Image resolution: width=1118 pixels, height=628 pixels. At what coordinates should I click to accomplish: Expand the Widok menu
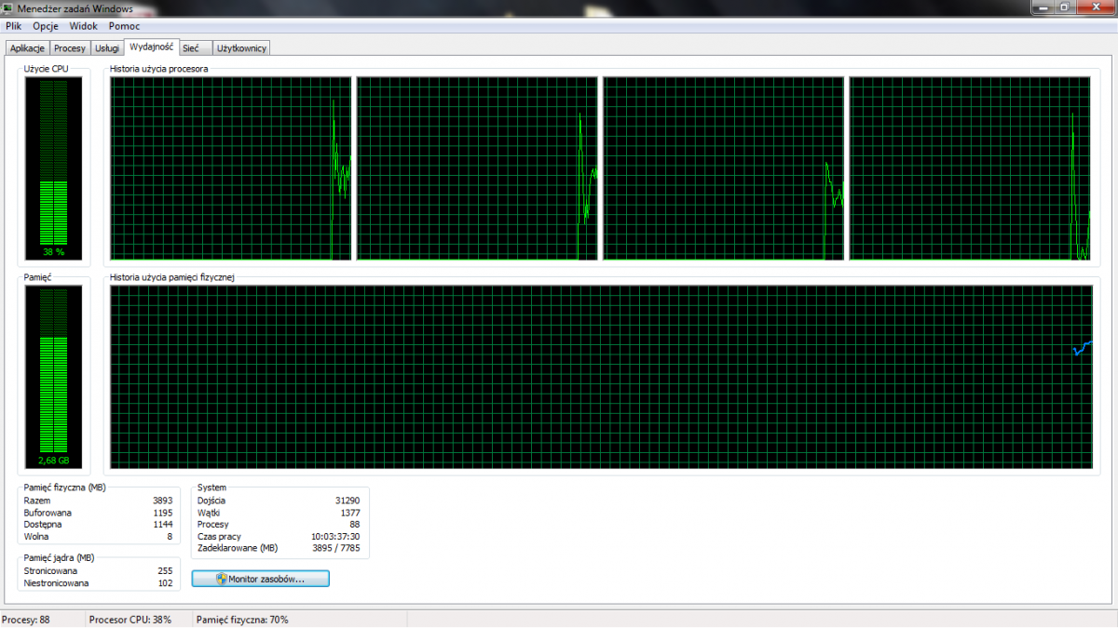[x=83, y=26]
